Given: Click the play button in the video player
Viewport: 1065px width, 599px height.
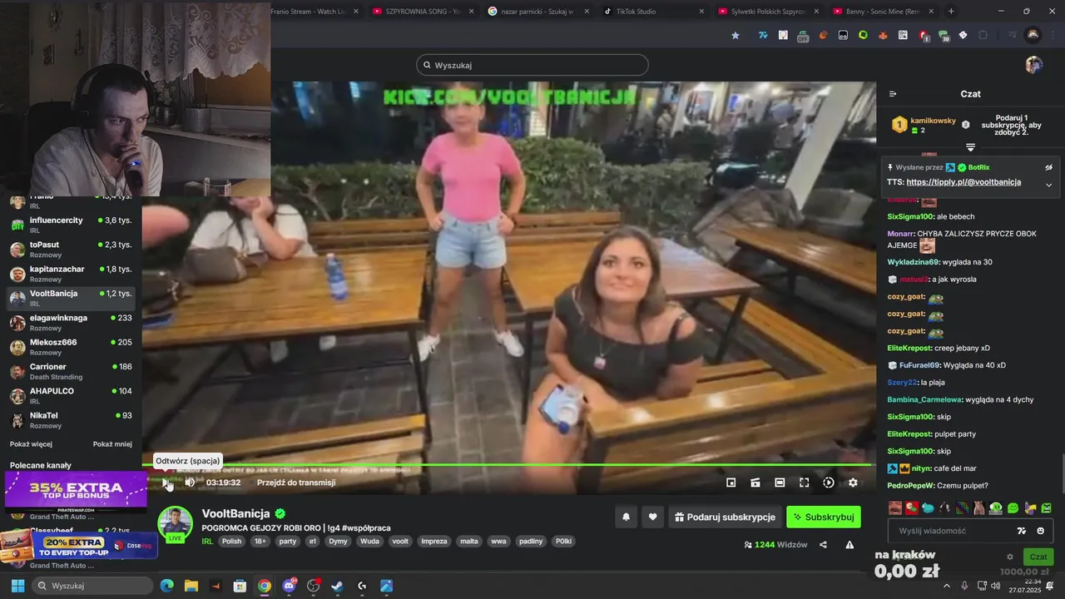Looking at the screenshot, I should [x=166, y=483].
